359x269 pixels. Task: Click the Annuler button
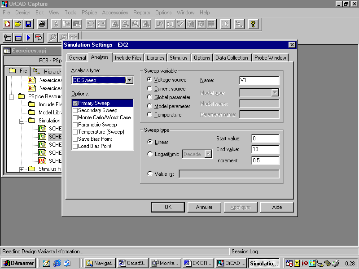tap(204, 207)
